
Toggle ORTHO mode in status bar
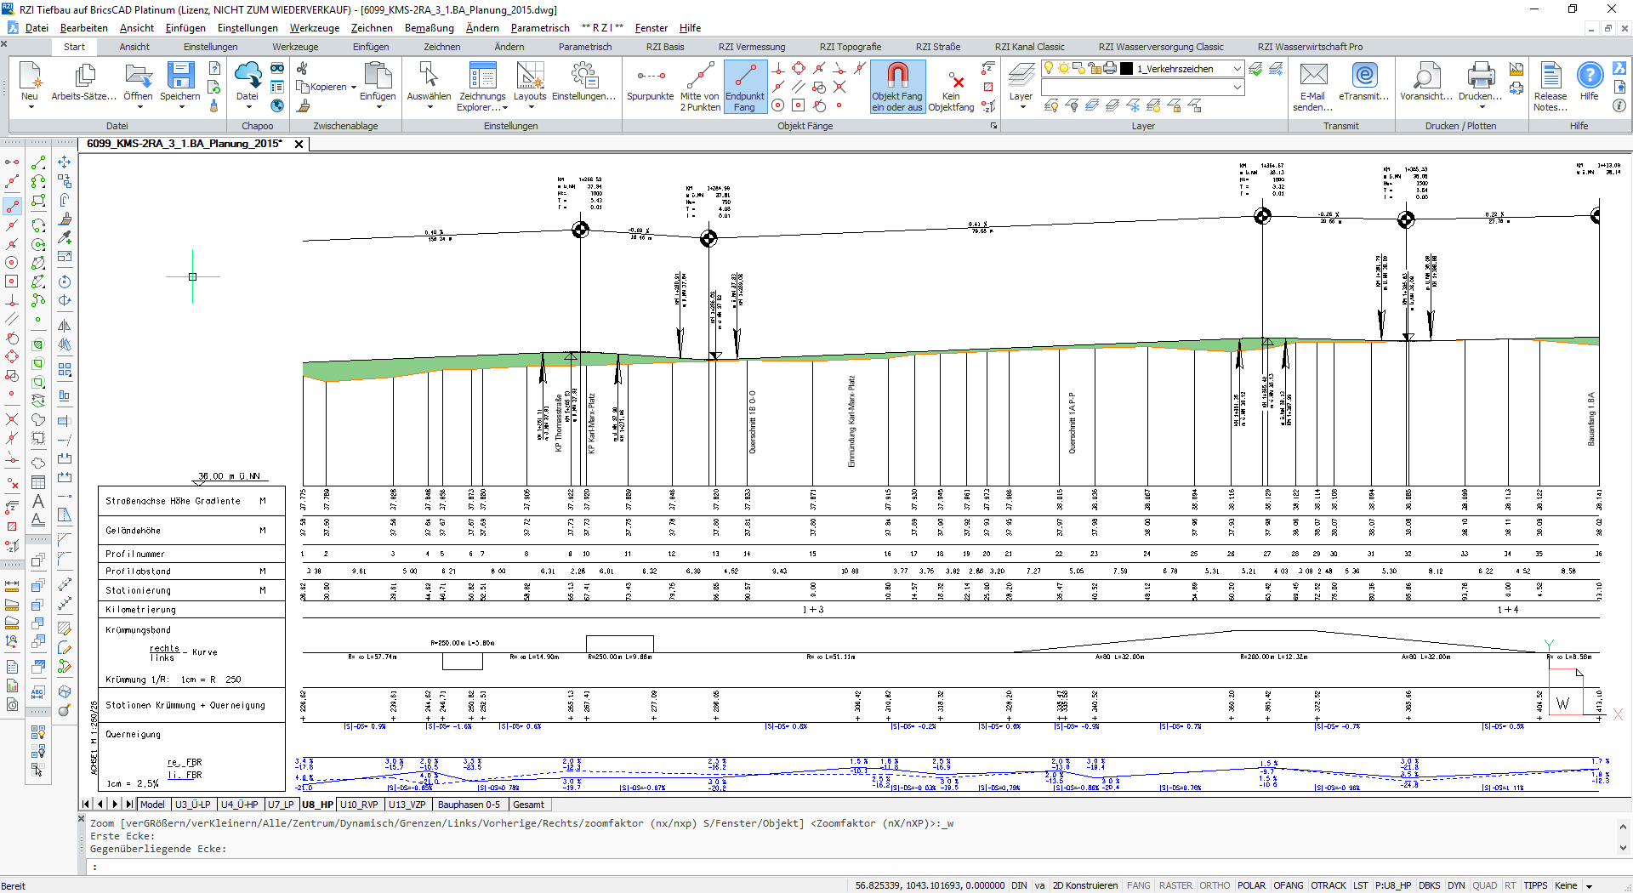[1215, 885]
